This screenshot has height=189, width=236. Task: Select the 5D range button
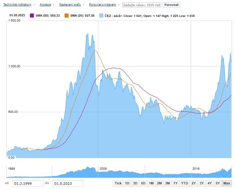click(x=143, y=183)
